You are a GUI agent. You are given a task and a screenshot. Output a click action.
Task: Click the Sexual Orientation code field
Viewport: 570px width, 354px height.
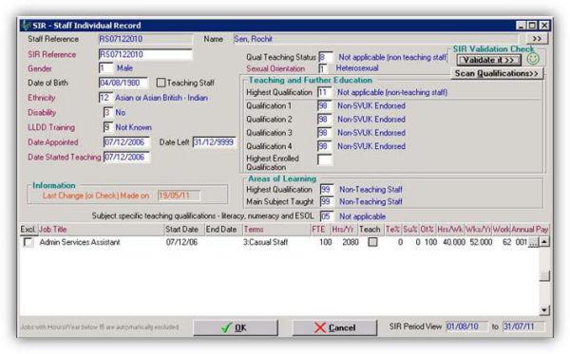click(323, 68)
